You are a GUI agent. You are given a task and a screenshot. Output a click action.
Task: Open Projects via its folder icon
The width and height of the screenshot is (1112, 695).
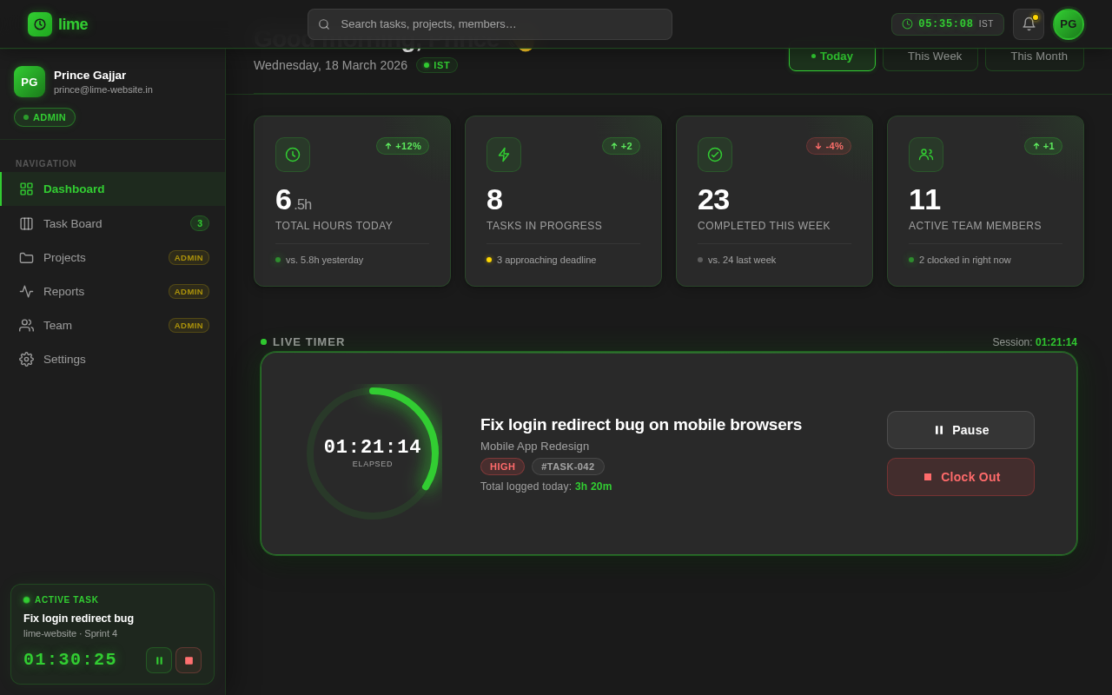point(26,257)
